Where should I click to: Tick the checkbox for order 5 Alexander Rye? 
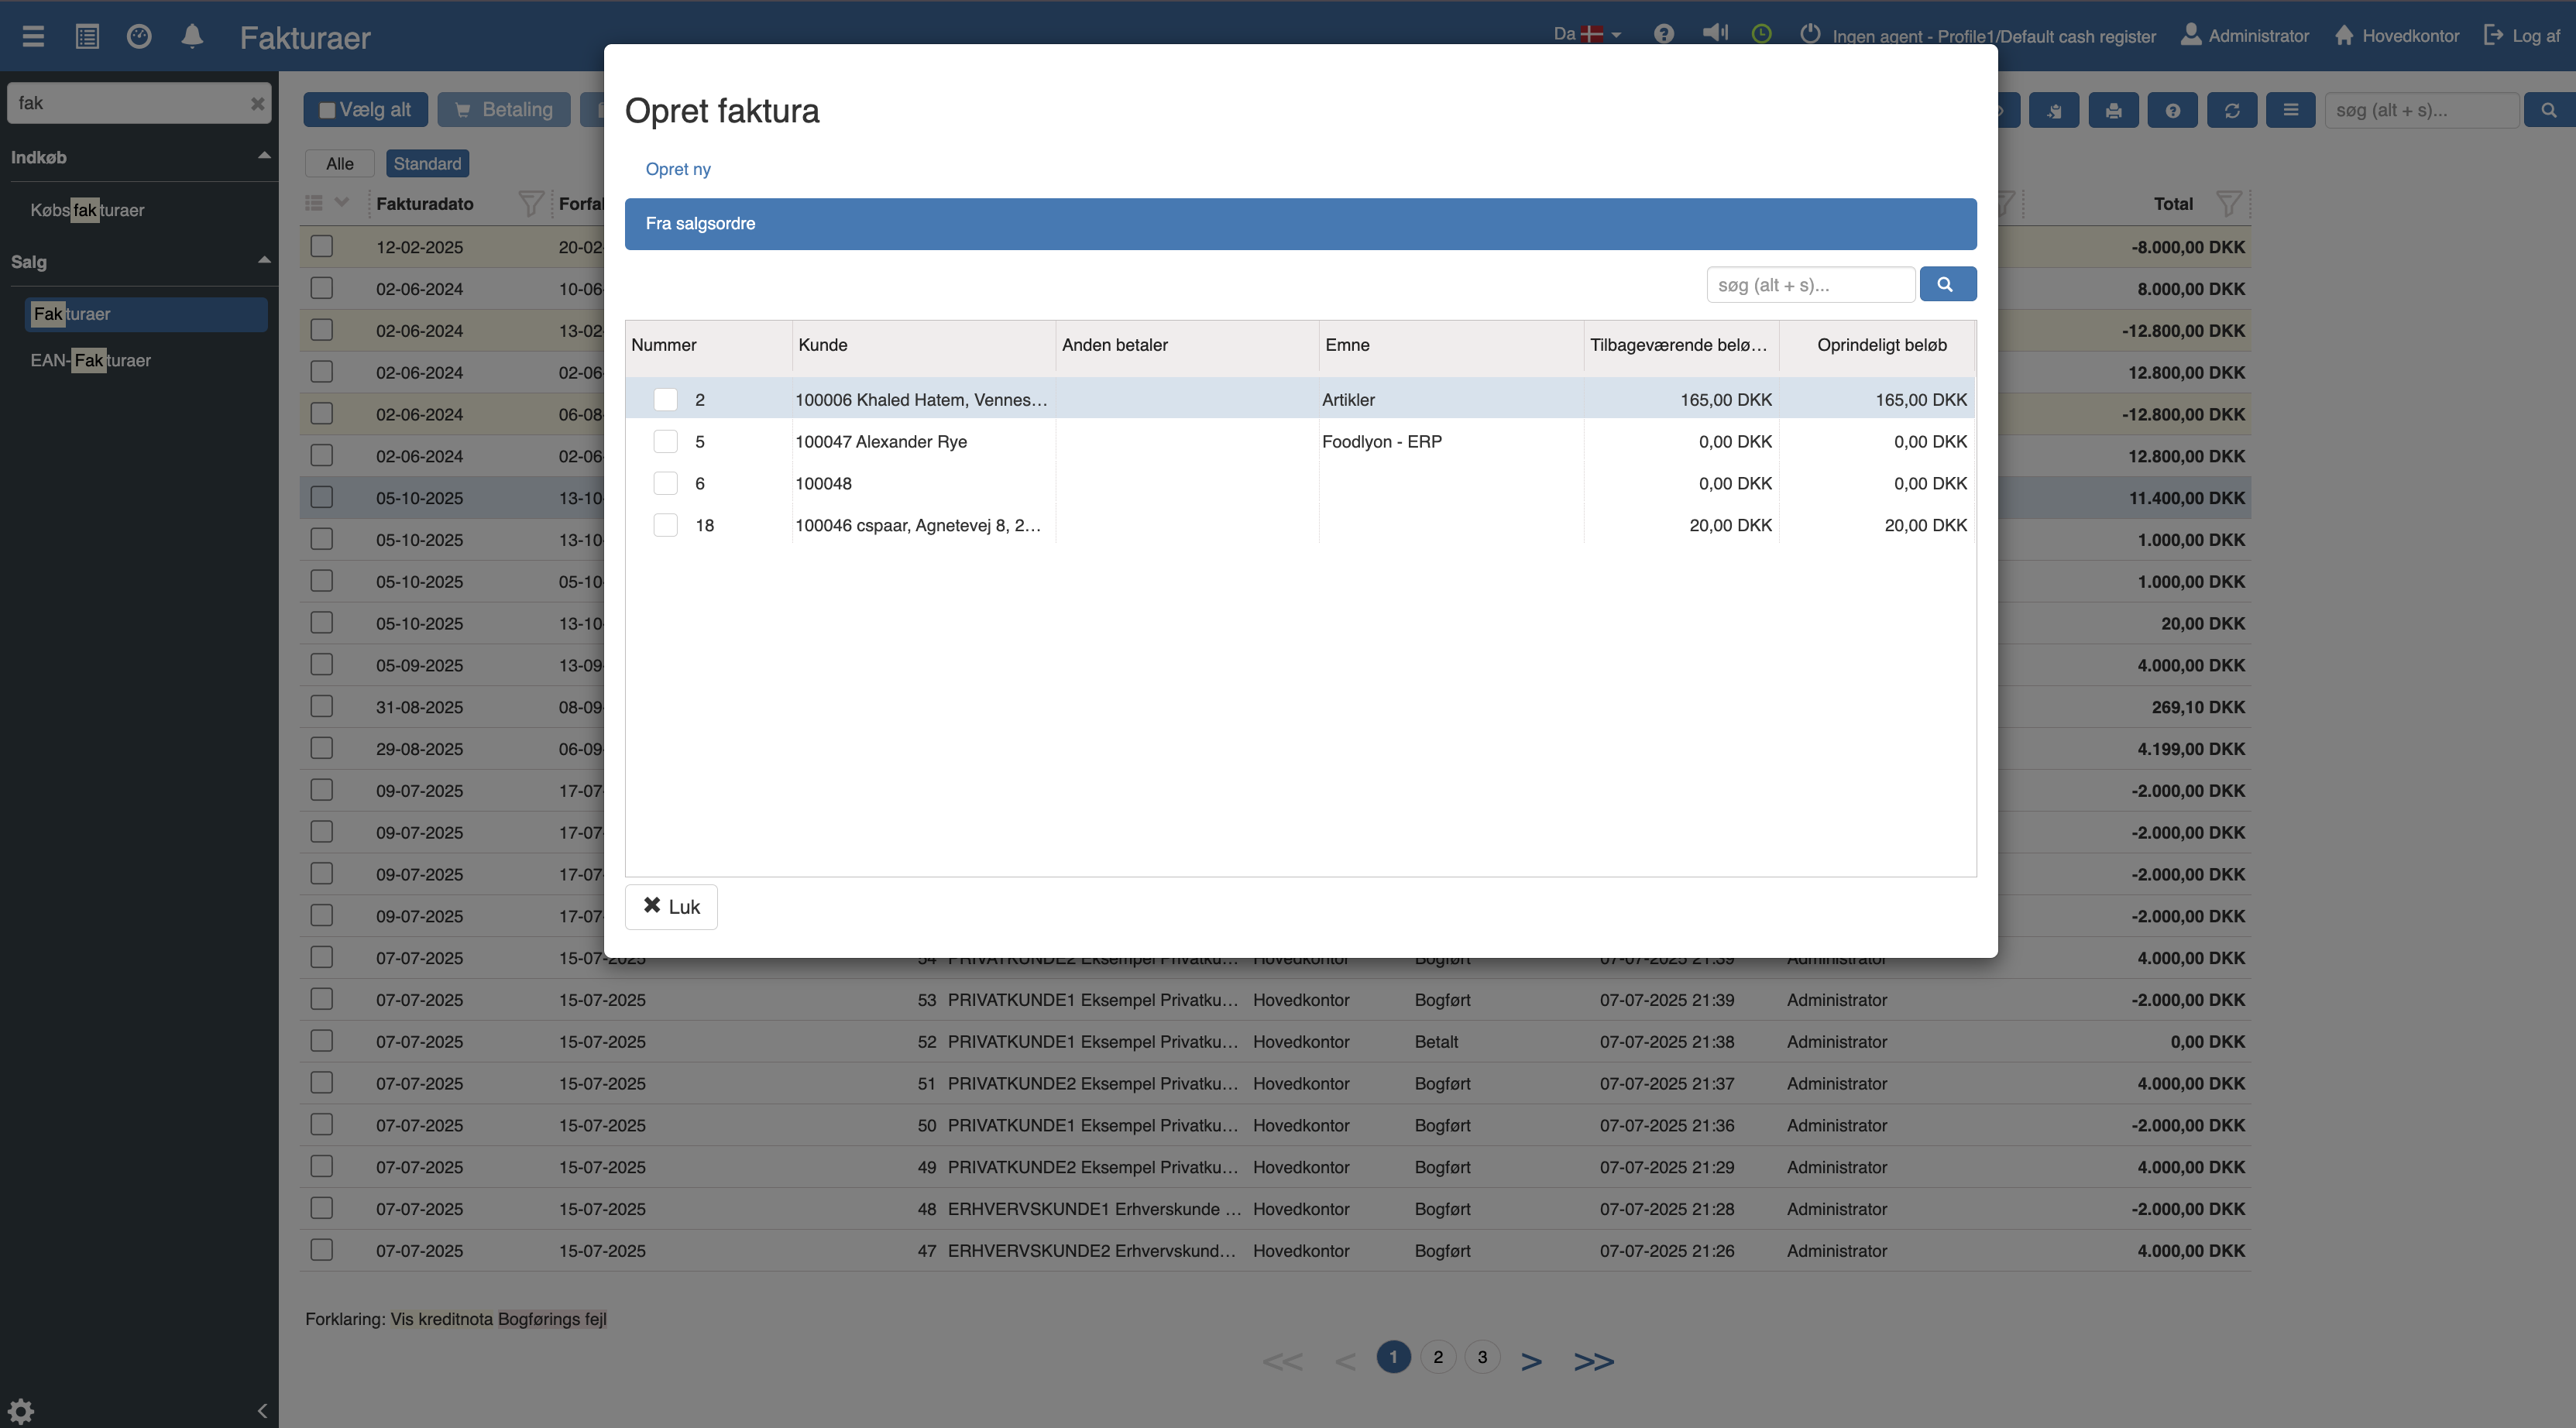(x=665, y=442)
